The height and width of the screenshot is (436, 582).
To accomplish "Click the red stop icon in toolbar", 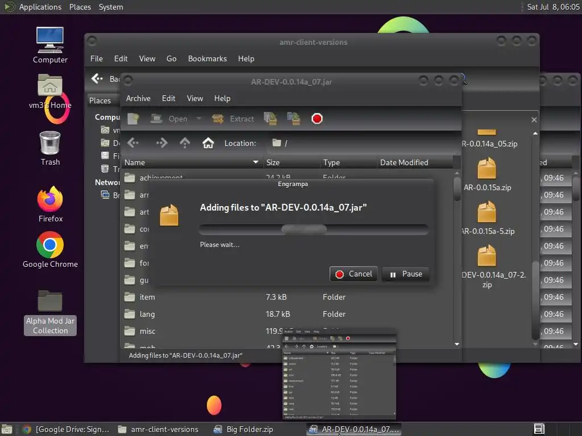I will [x=317, y=119].
